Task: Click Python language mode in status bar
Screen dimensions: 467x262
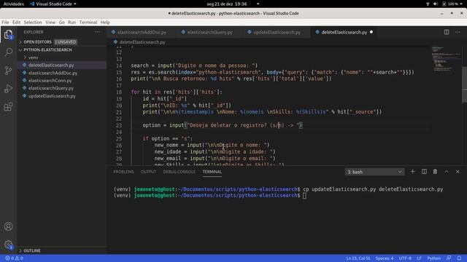Action: click(433, 258)
